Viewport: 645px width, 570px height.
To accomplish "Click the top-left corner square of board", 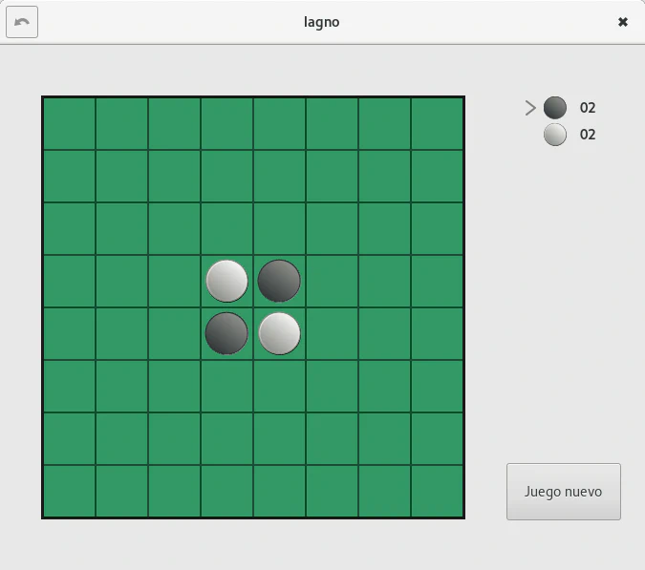I will point(70,124).
